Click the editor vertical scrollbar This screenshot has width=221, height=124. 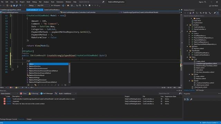point(181,50)
